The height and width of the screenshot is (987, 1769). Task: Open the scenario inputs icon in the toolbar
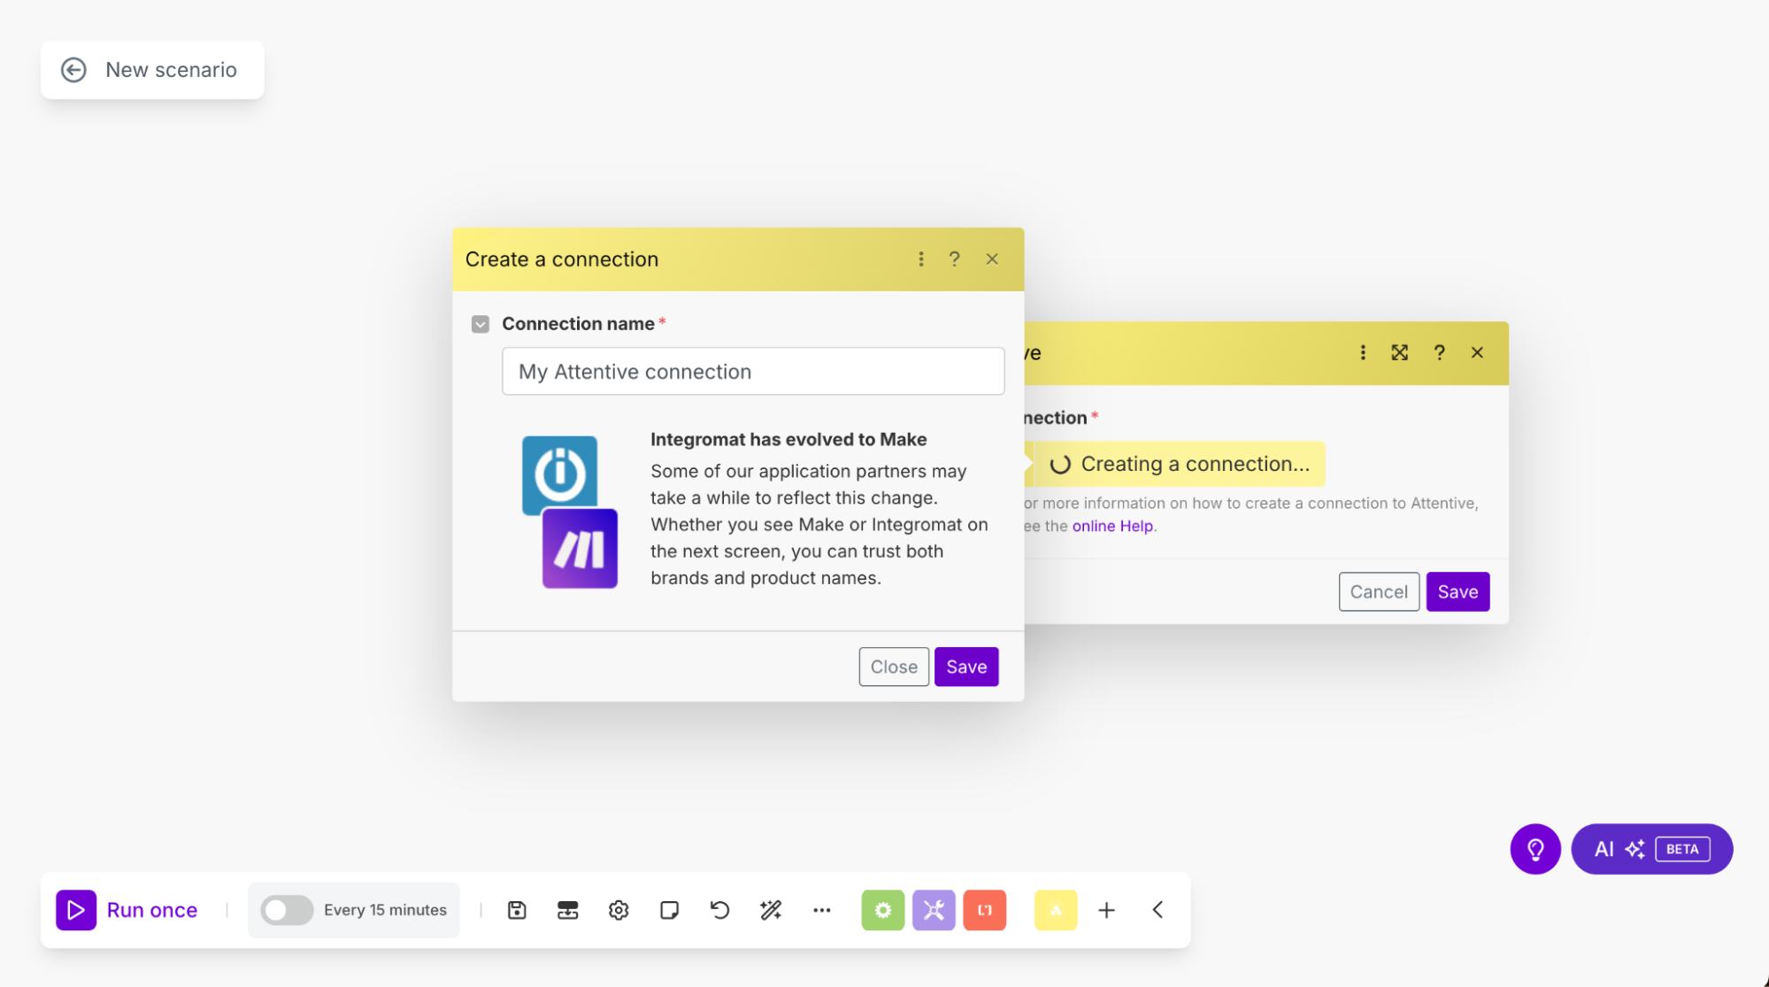(567, 910)
